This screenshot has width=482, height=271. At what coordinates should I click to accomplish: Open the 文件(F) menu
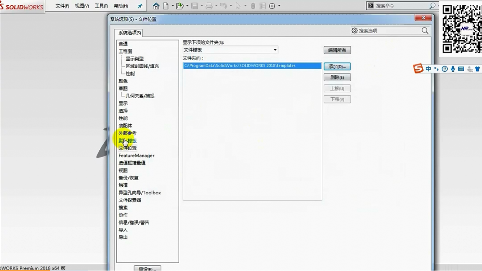tap(62, 6)
